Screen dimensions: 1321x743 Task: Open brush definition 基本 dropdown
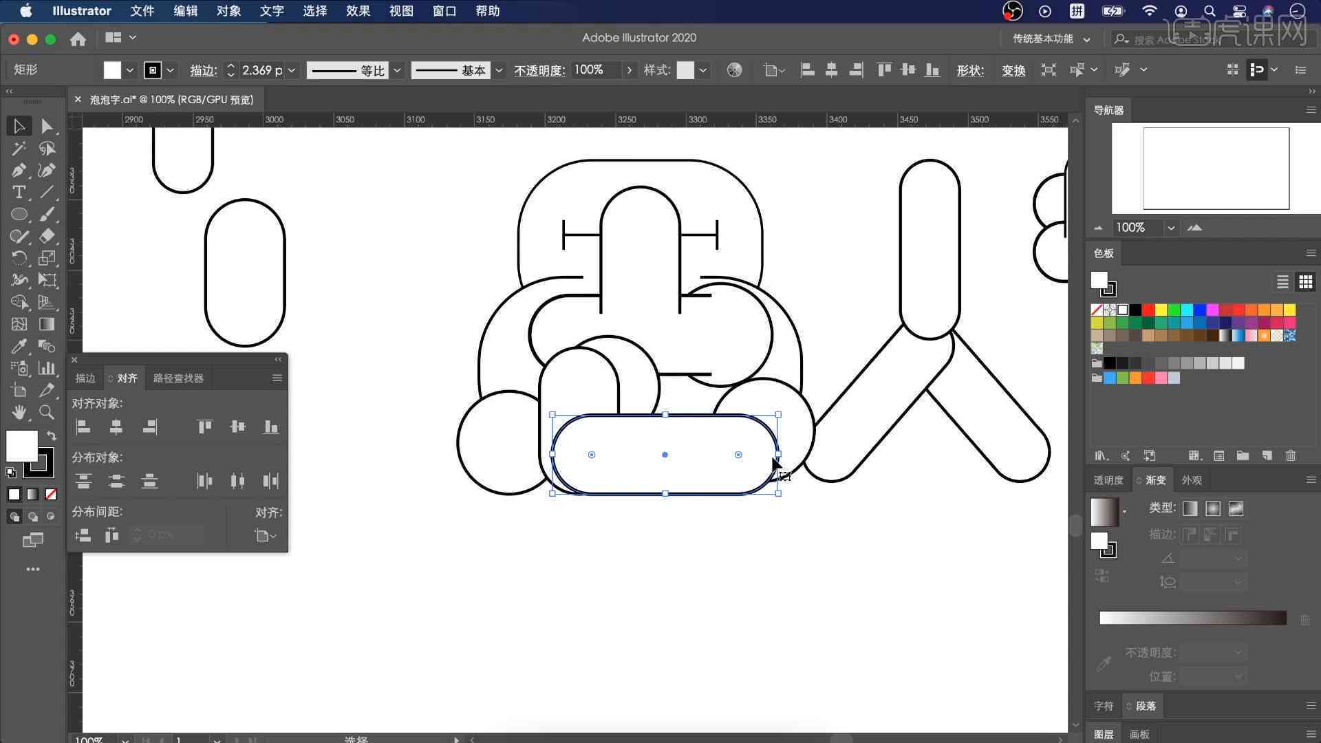pos(499,70)
